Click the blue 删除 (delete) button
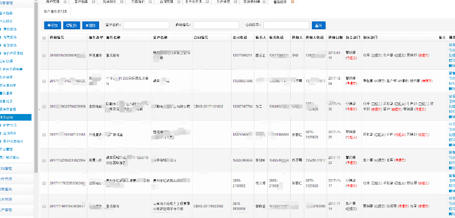 [90, 25]
